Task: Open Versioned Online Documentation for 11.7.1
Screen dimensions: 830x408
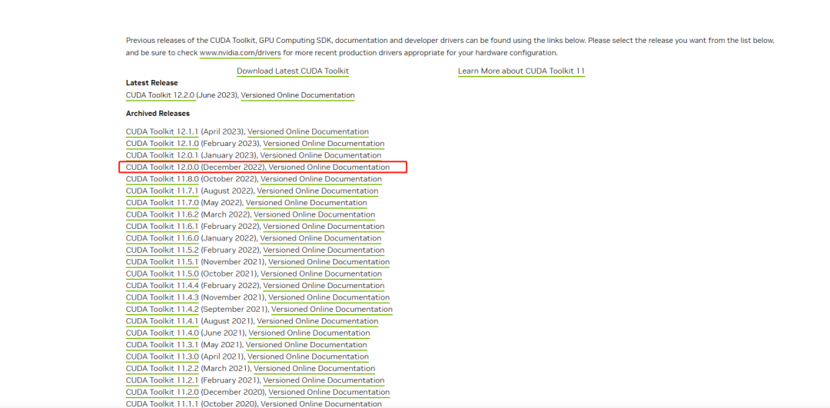Action: (317, 191)
